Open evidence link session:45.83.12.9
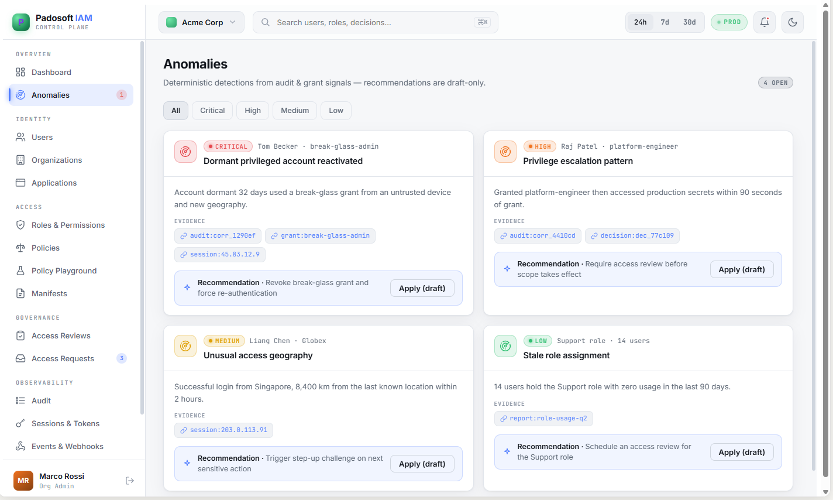833x500 pixels. point(220,255)
